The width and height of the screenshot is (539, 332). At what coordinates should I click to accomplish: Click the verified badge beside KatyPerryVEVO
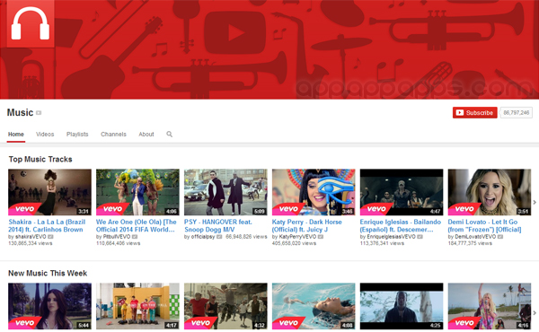pos(321,237)
